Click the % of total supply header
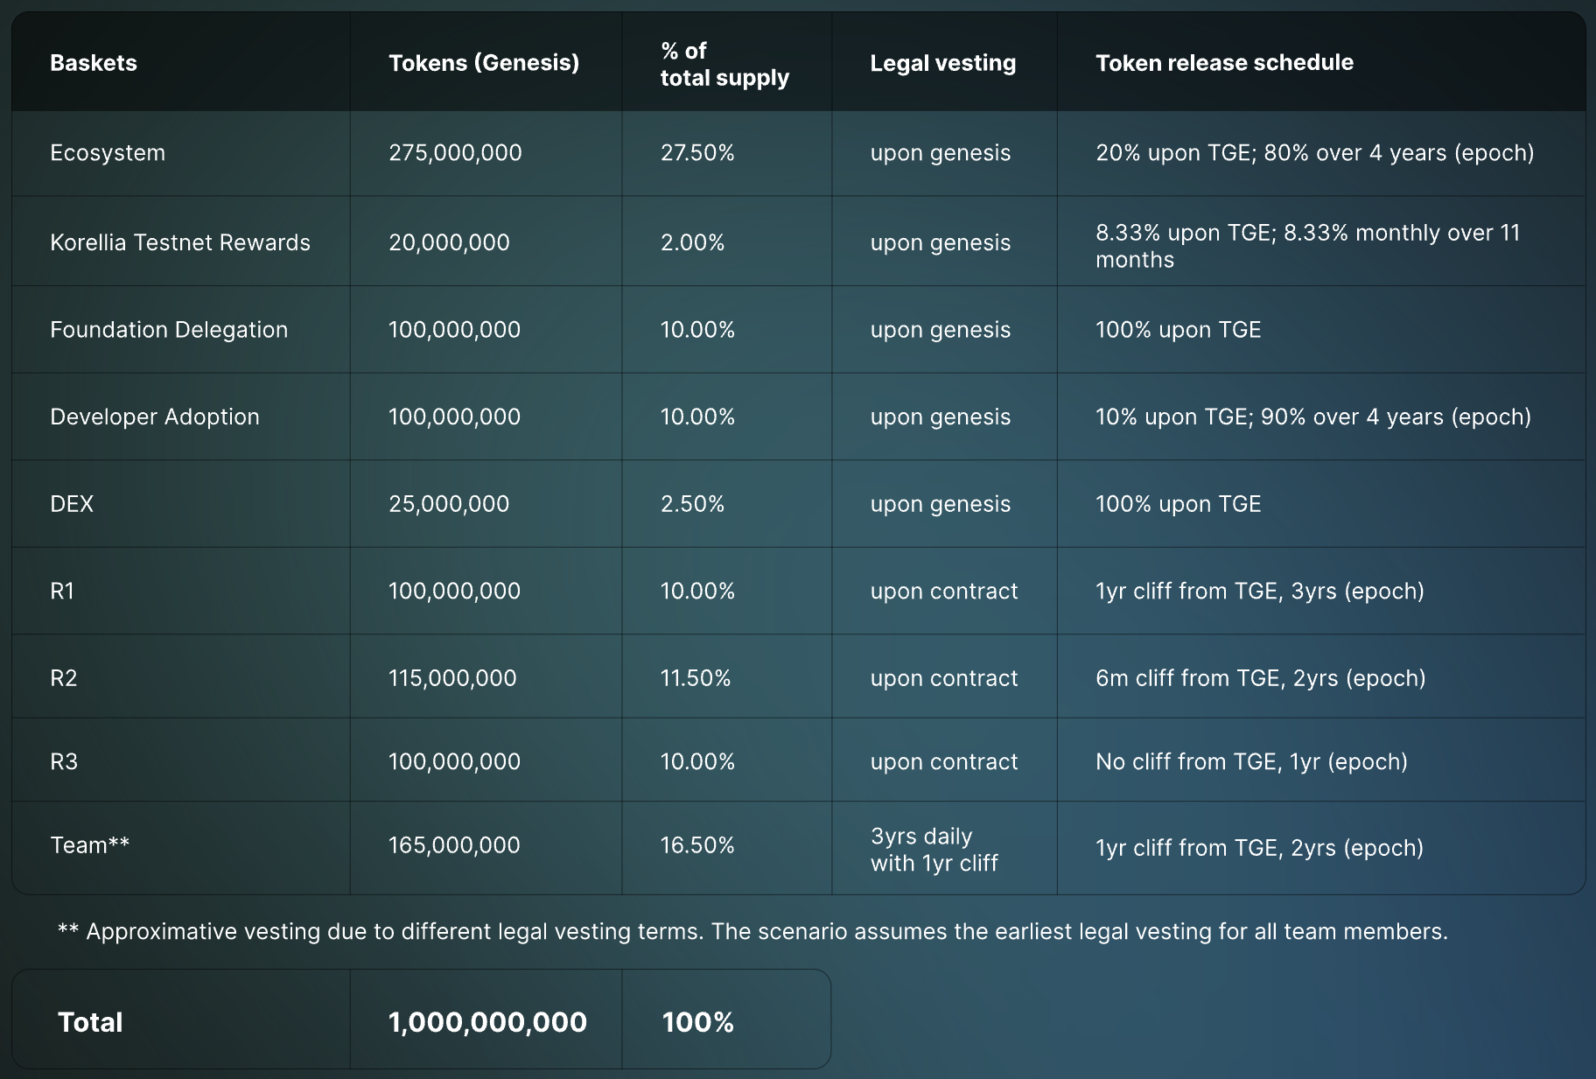 (724, 64)
